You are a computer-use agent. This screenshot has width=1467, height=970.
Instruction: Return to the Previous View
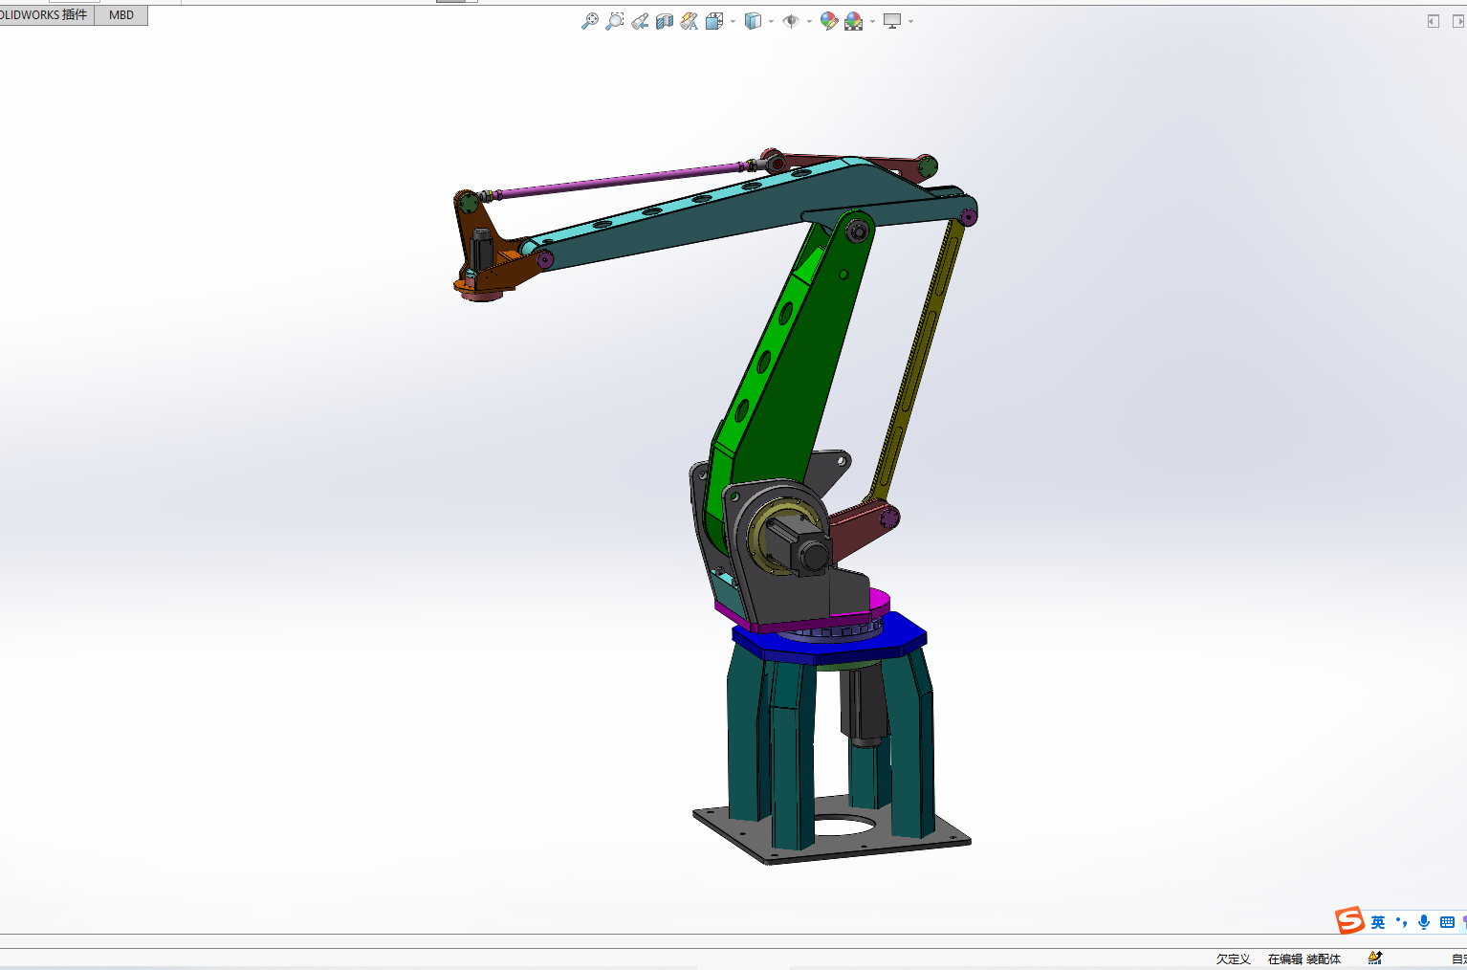click(x=640, y=21)
